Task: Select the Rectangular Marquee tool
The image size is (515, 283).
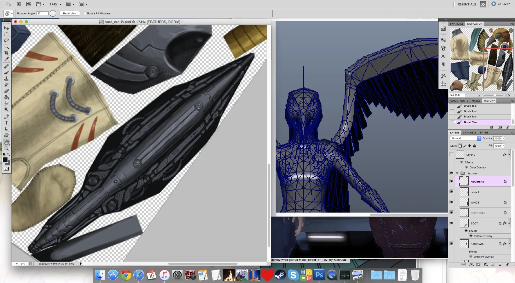Action: coord(6,34)
